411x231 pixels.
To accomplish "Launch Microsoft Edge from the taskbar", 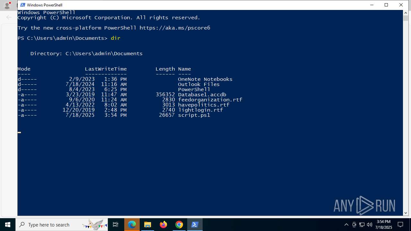I will [132, 225].
